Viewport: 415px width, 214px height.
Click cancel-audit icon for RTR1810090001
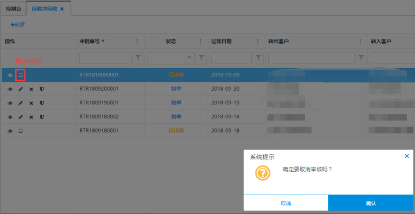pos(20,75)
